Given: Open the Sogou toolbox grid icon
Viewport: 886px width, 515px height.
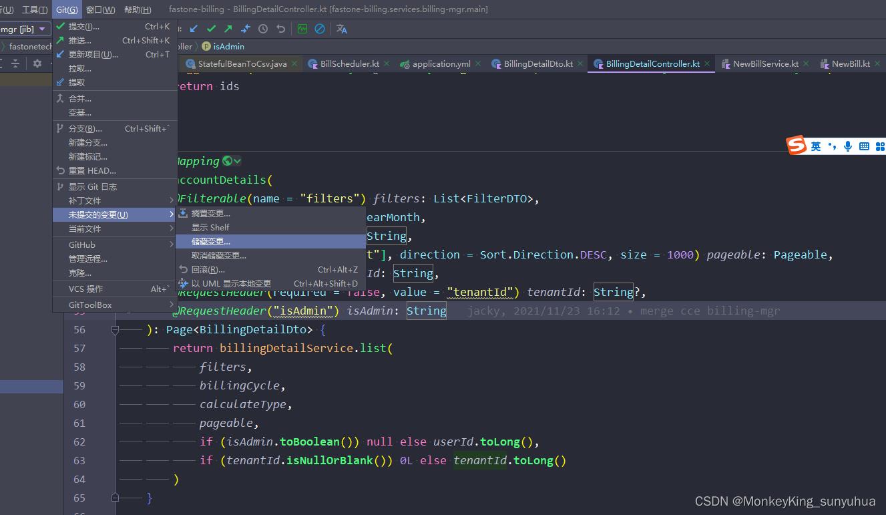Looking at the screenshot, I should click(880, 146).
